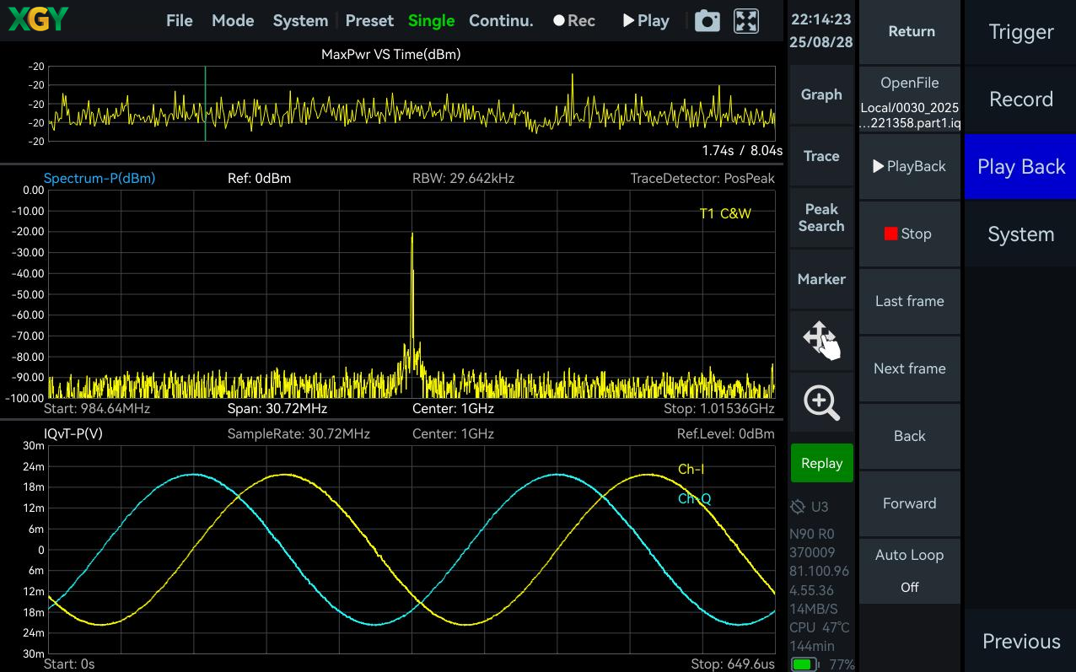Click the Ch-Q legend label
This screenshot has height=672, width=1076.
point(694,499)
